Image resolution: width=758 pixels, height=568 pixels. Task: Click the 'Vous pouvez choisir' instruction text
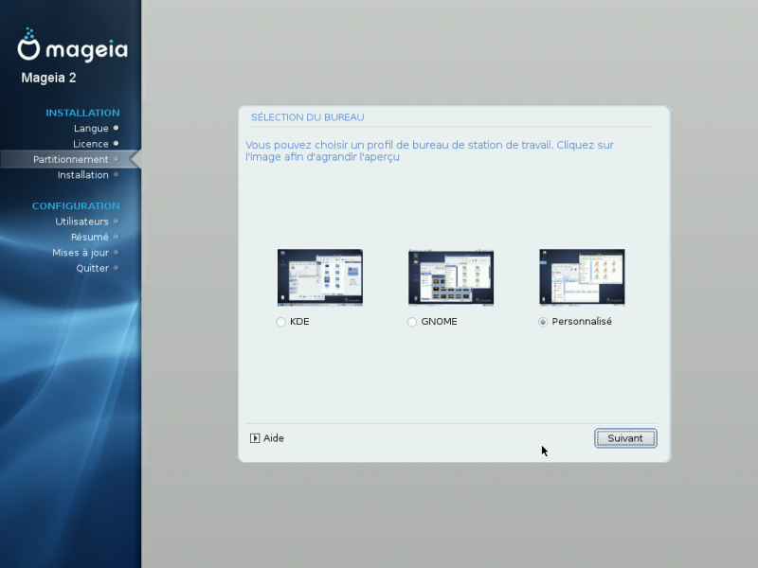(x=429, y=151)
